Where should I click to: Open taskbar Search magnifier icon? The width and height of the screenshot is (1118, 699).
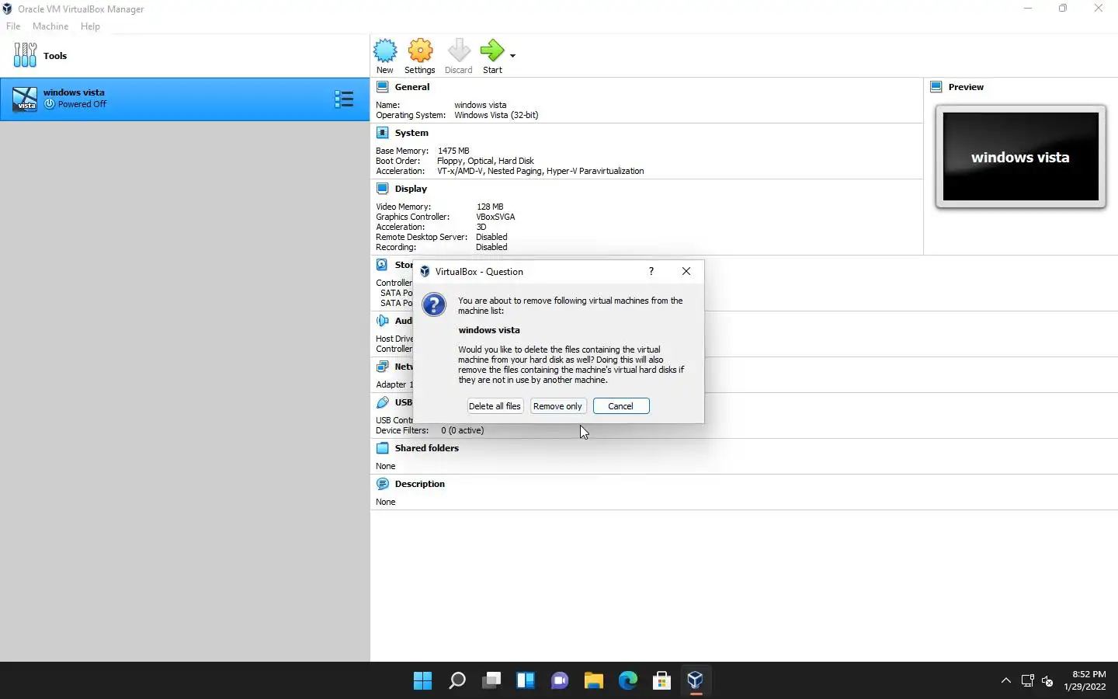point(457,681)
